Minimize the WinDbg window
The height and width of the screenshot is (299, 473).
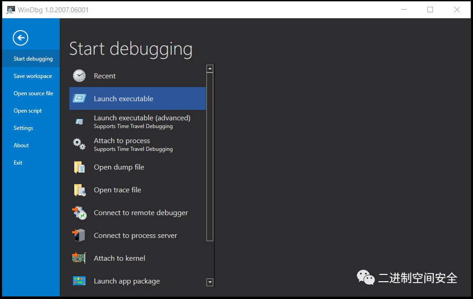point(404,10)
